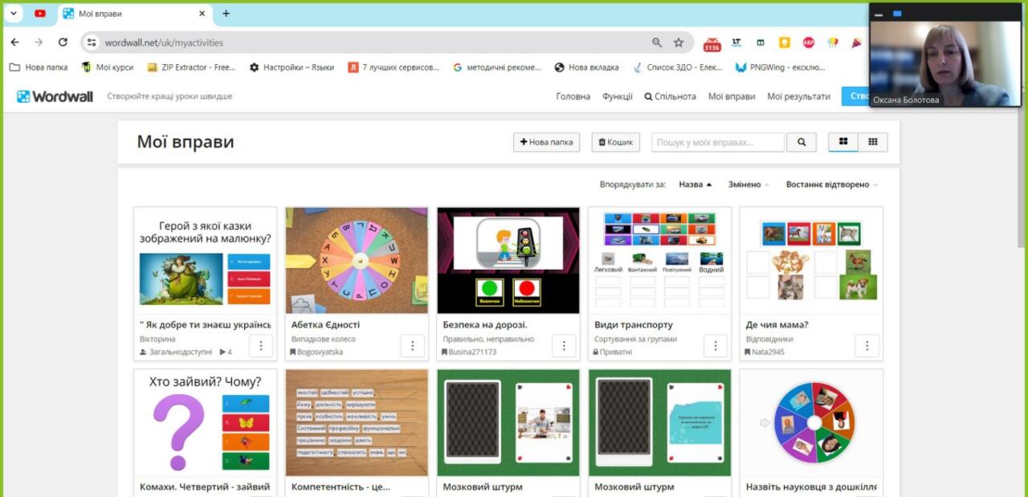Click the search magnifier button
The width and height of the screenshot is (1028, 497).
click(x=802, y=142)
